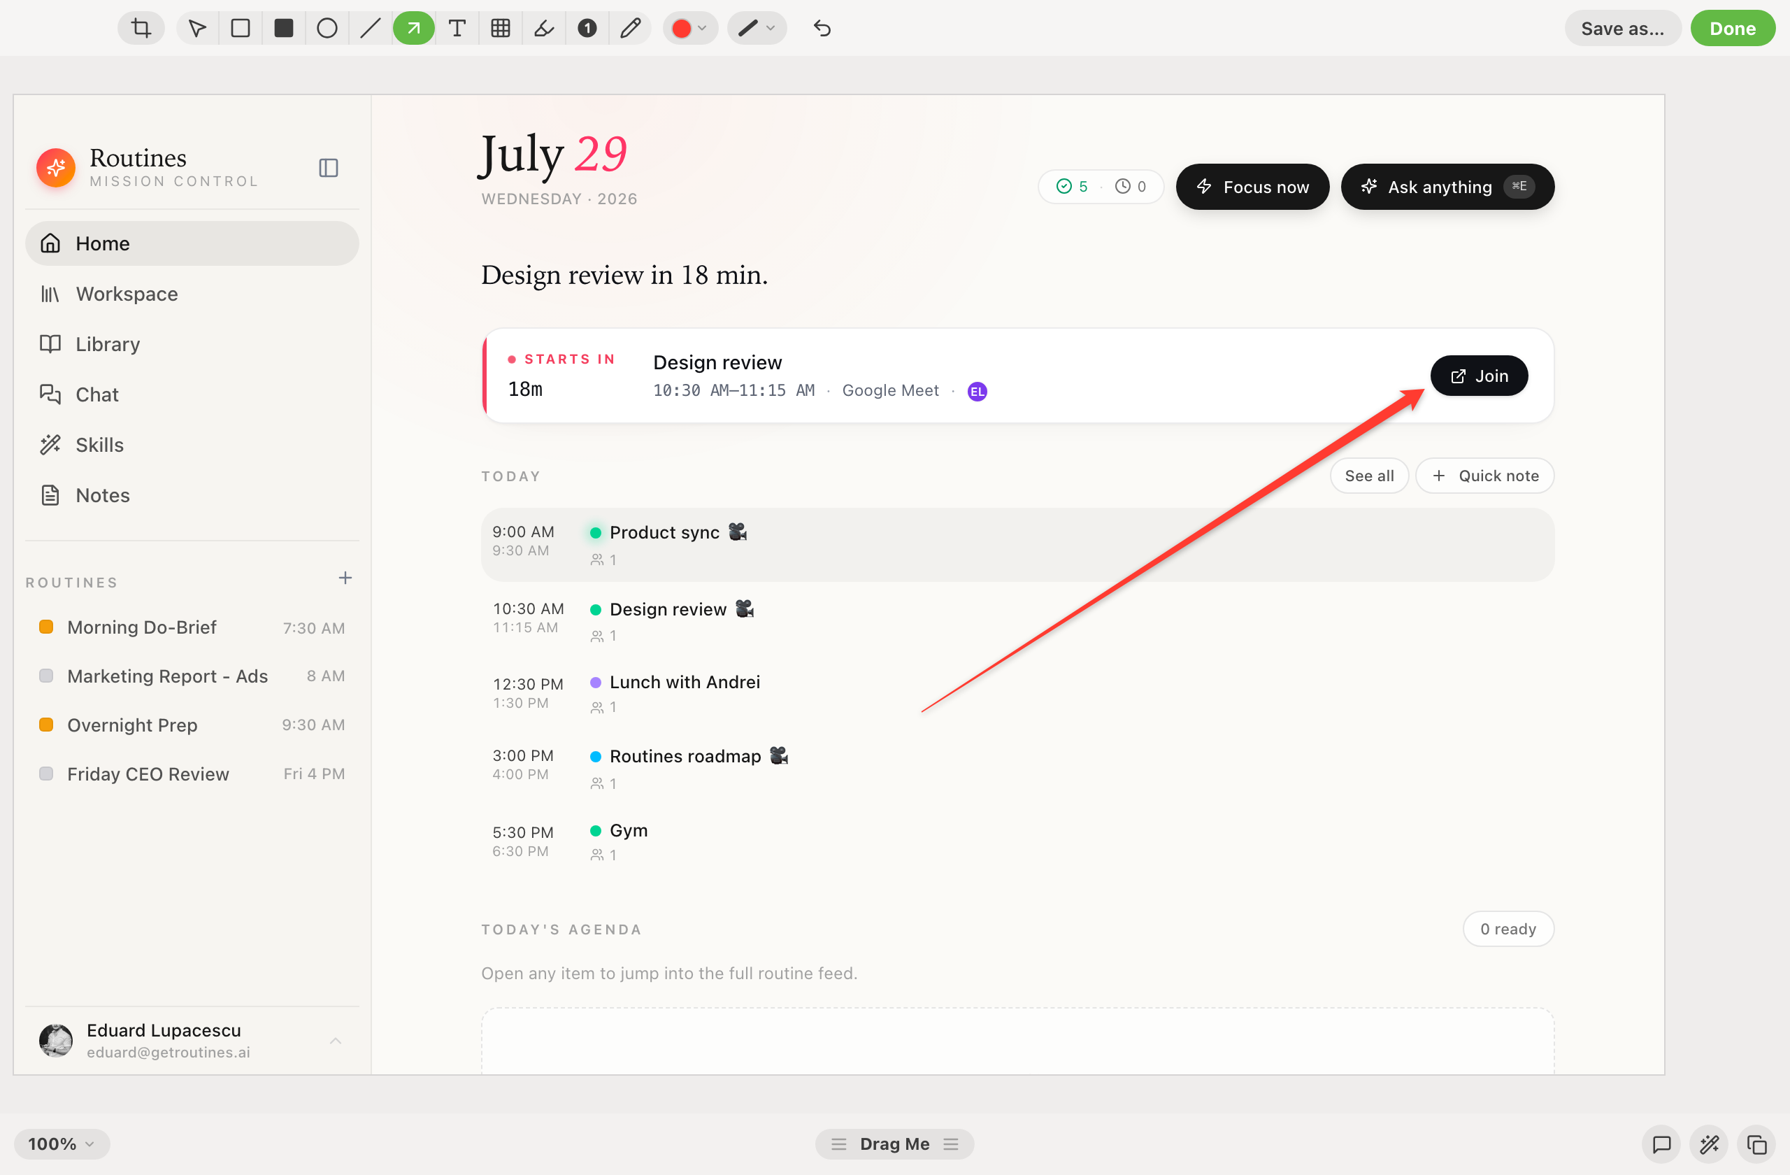Select the pointer selection tool
Screen dimensions: 1790x1175
[x=197, y=29]
